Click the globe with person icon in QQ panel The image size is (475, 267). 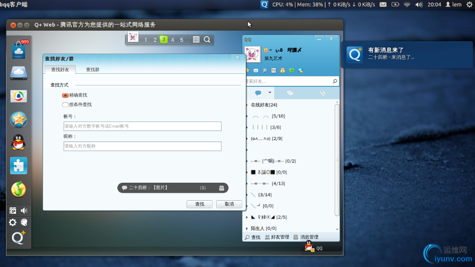tap(300, 70)
